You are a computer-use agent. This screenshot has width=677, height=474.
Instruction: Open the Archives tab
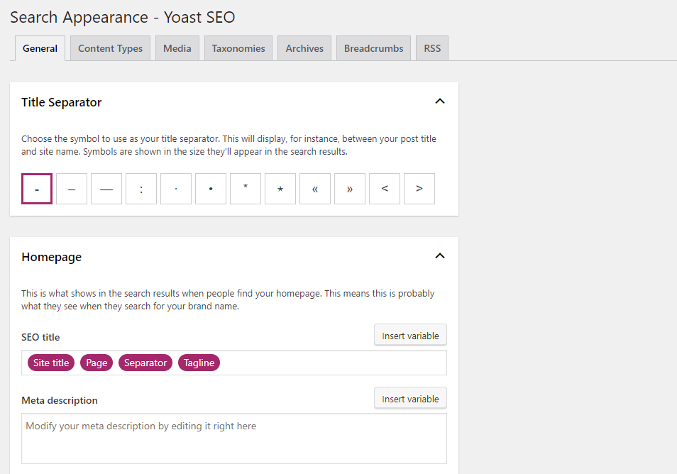click(x=304, y=48)
